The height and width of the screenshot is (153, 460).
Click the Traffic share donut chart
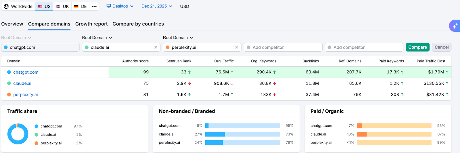pos(18,134)
